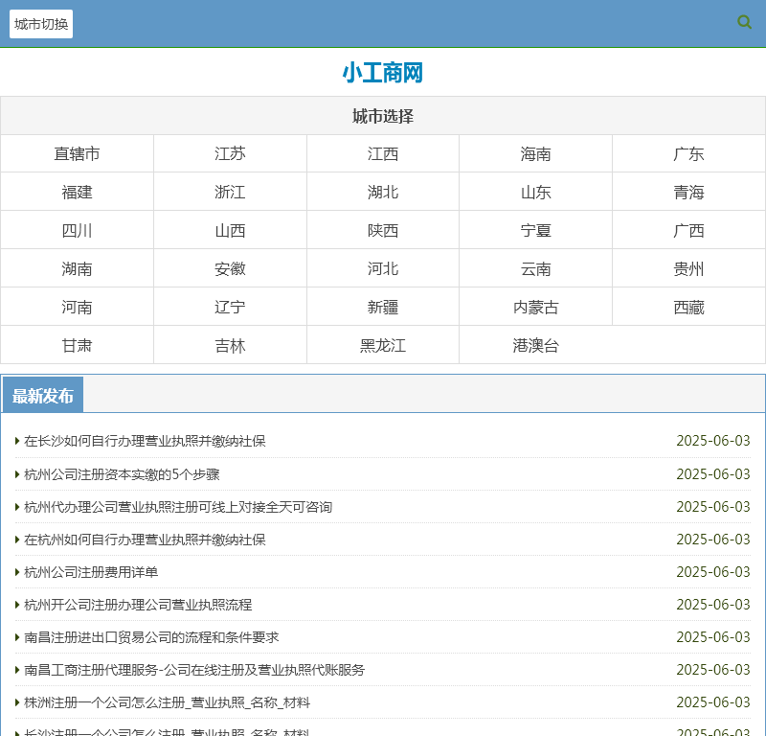Read 杭州代办理公司营业执照注册可线上对接全天可咨询
The width and height of the screenshot is (766, 736).
click(x=178, y=507)
